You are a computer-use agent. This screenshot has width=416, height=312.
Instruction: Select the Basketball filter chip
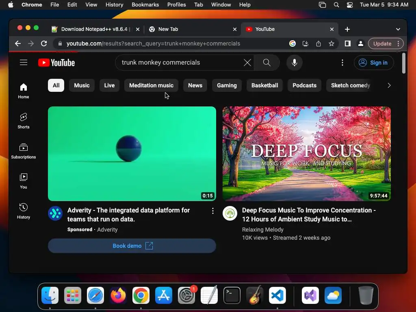(x=265, y=85)
